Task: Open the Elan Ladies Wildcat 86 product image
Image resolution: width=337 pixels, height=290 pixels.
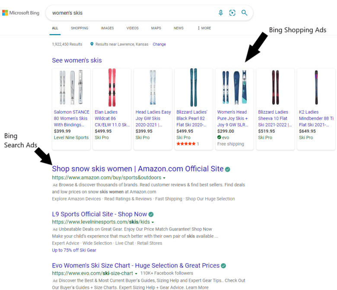Action: coord(112,87)
